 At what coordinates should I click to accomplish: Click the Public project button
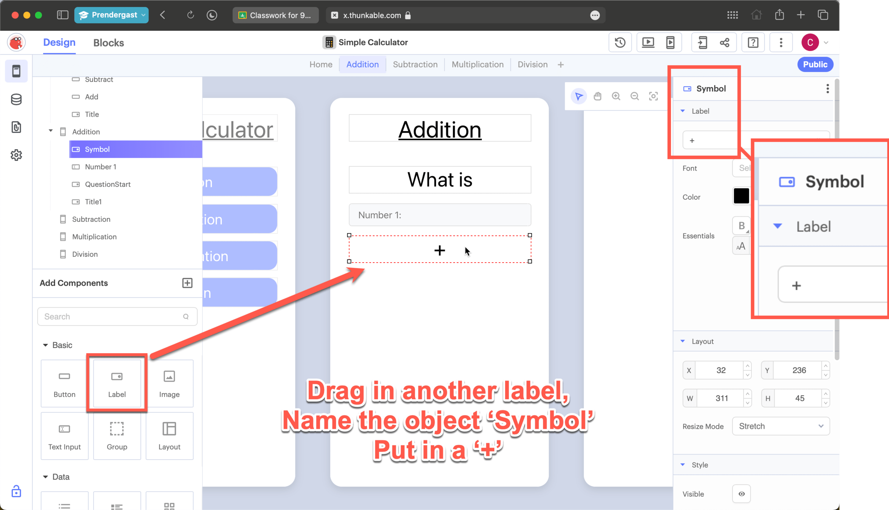pyautogui.click(x=815, y=64)
